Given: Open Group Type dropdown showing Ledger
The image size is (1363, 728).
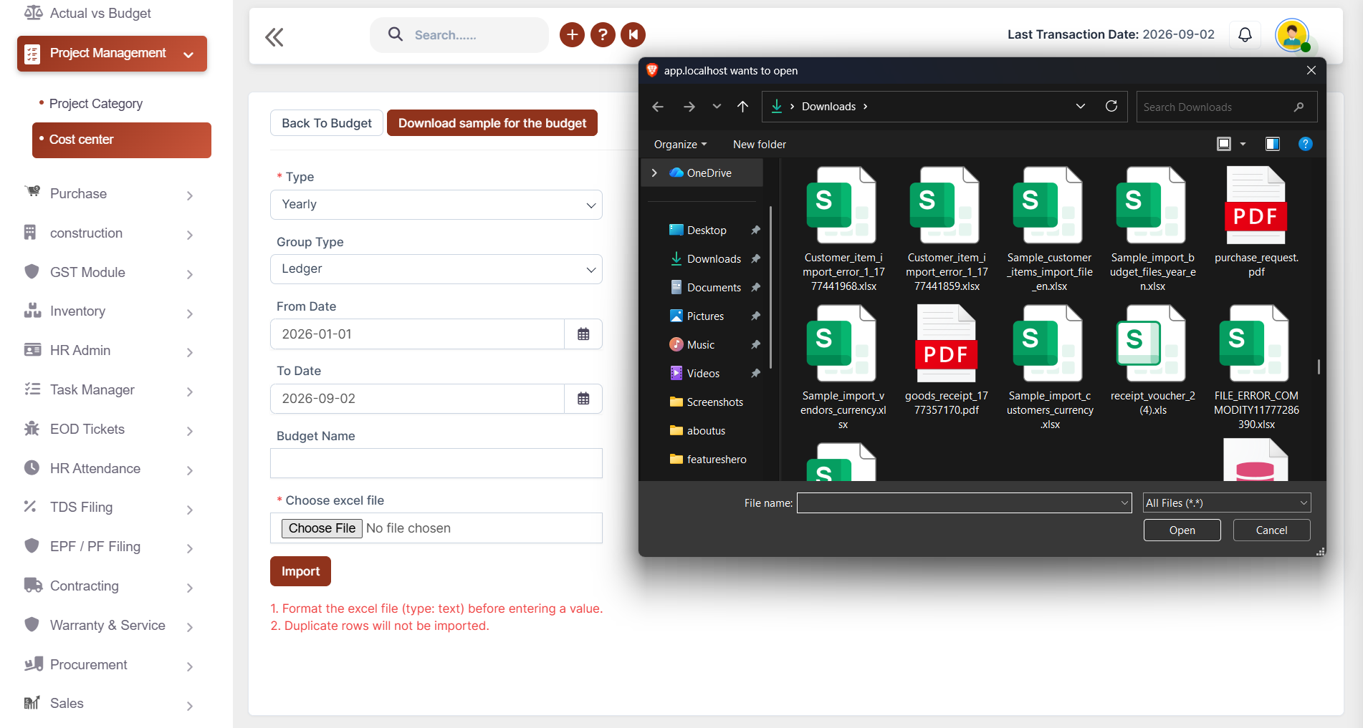Looking at the screenshot, I should tap(436, 269).
